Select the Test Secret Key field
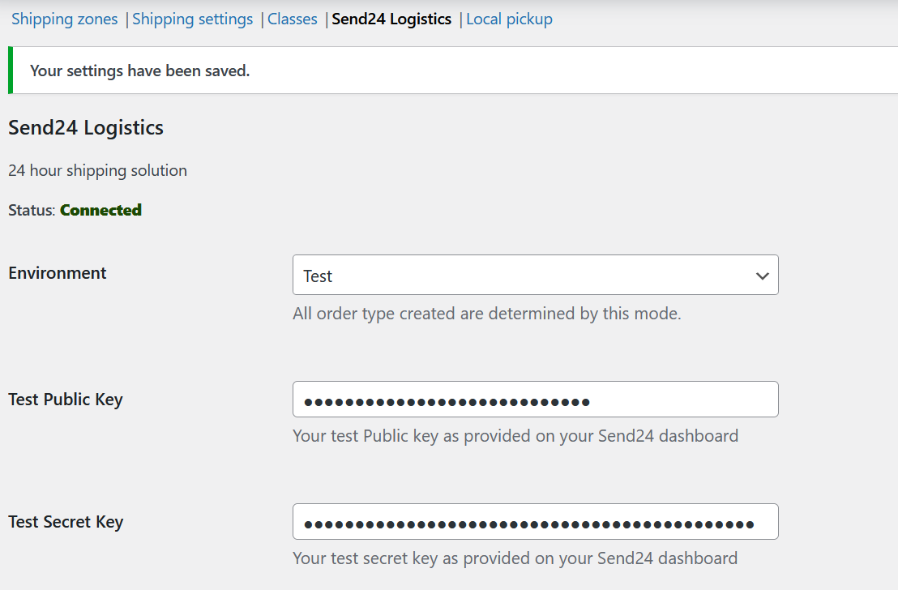The image size is (898, 590). tap(535, 521)
